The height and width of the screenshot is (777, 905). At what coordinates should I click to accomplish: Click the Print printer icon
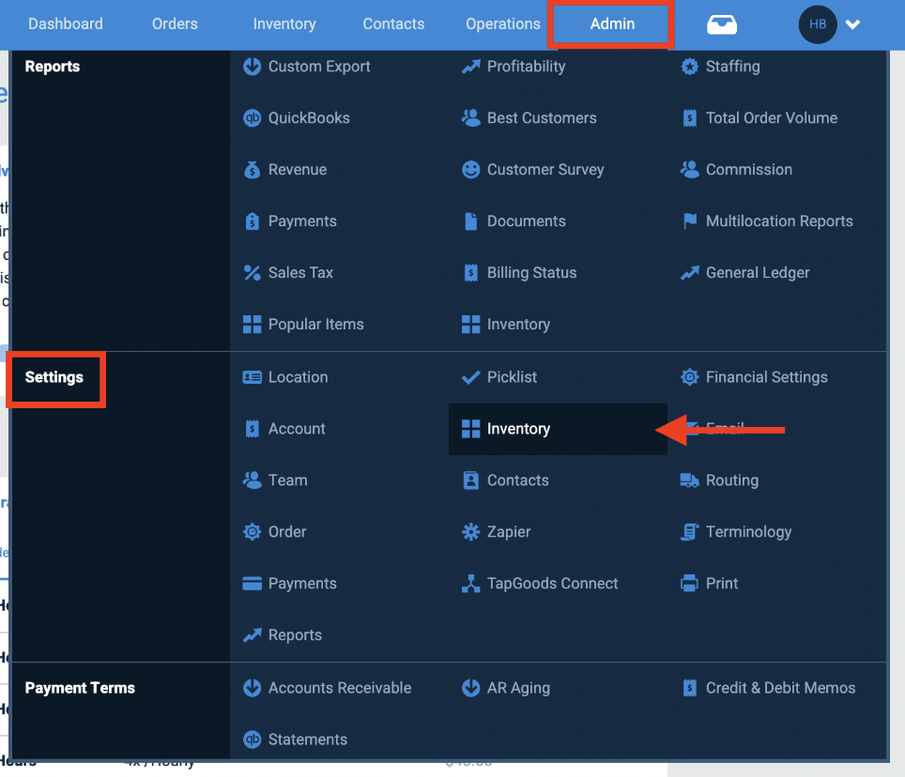689,584
